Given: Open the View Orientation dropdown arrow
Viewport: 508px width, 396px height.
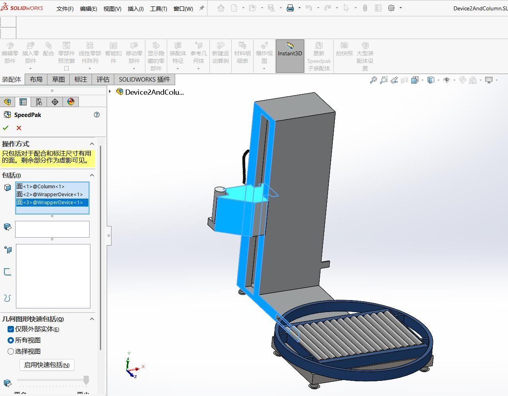Looking at the screenshot, I should (x=422, y=80).
